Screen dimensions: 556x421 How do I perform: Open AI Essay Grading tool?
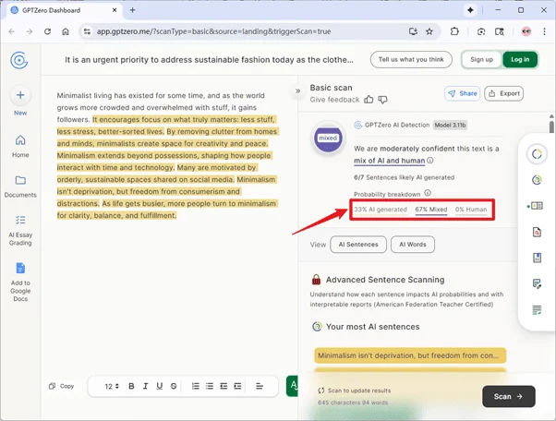pos(20,230)
